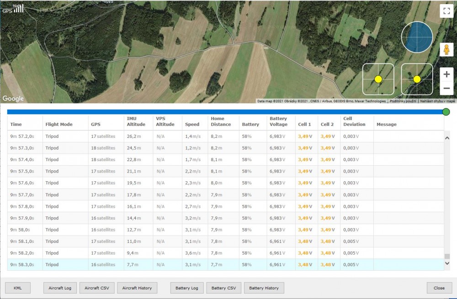Download the Aircraft CSV

(x=97, y=288)
